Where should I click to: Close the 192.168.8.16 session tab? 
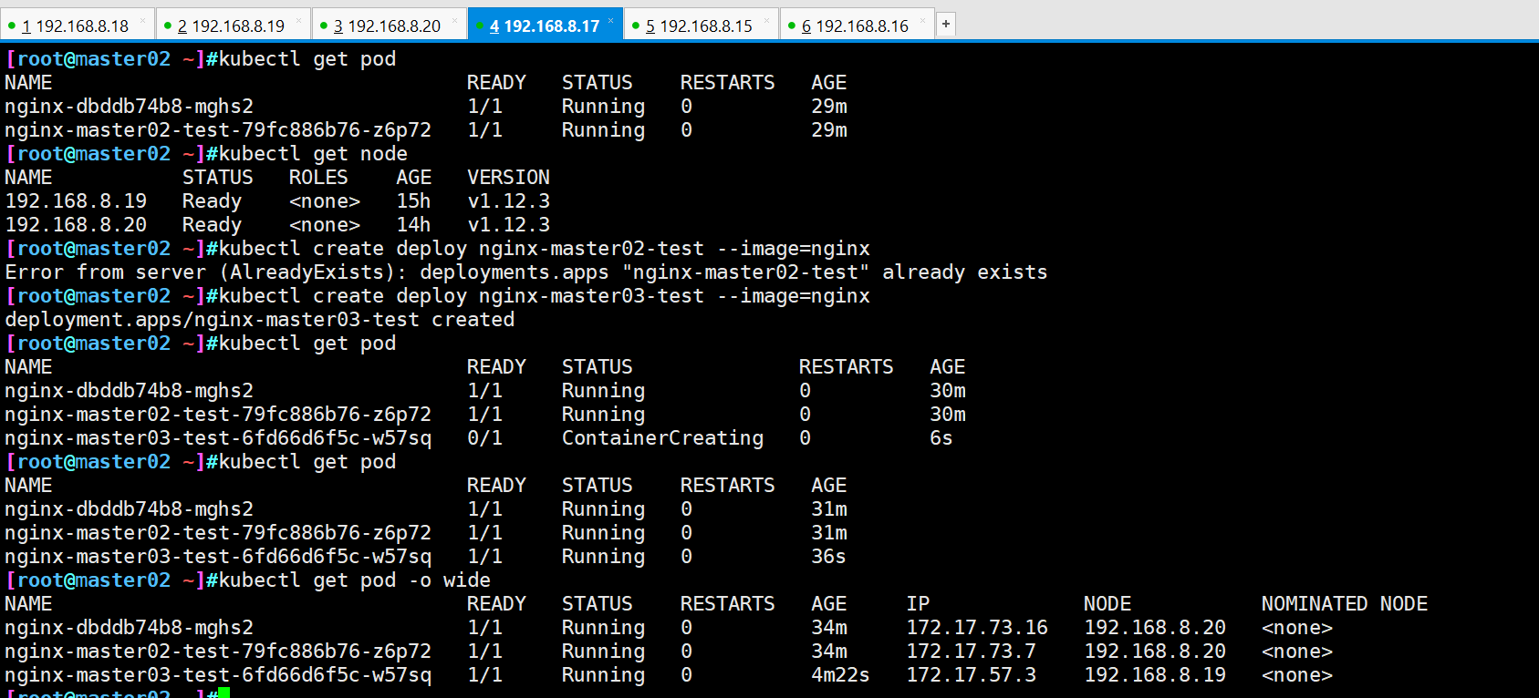point(922,20)
